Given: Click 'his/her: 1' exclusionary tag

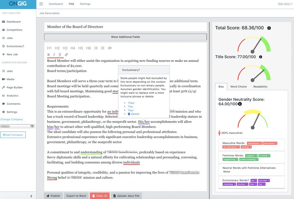Looking at the screenshot, I should pos(243,184).
